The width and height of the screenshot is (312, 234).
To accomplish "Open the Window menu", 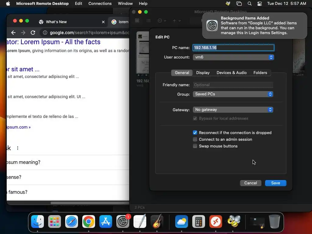I will [x=125, y=3].
